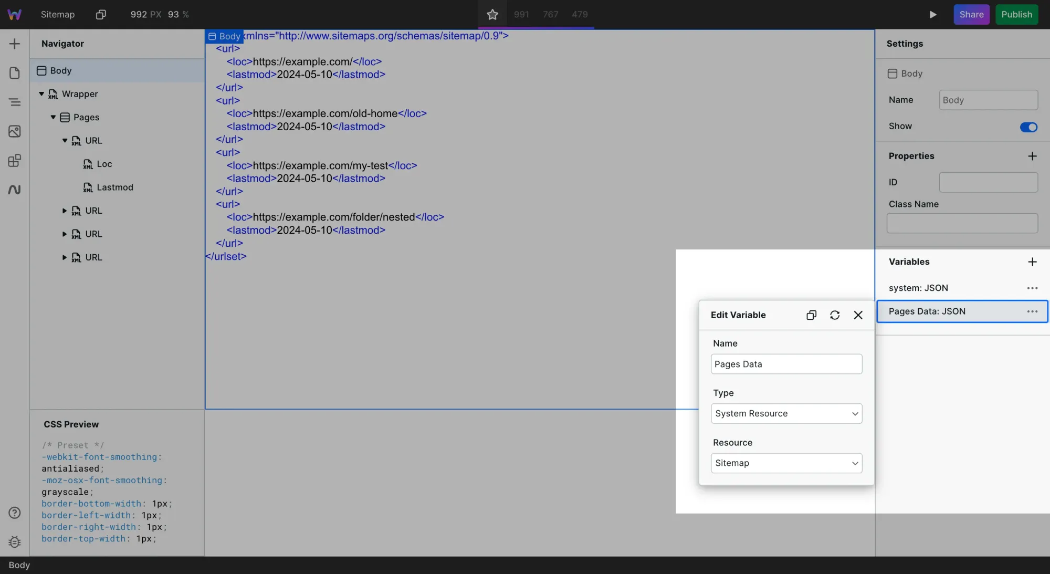This screenshot has height=574, width=1050.
Task: Refresh the Pages Data variable value
Action: coord(834,315)
